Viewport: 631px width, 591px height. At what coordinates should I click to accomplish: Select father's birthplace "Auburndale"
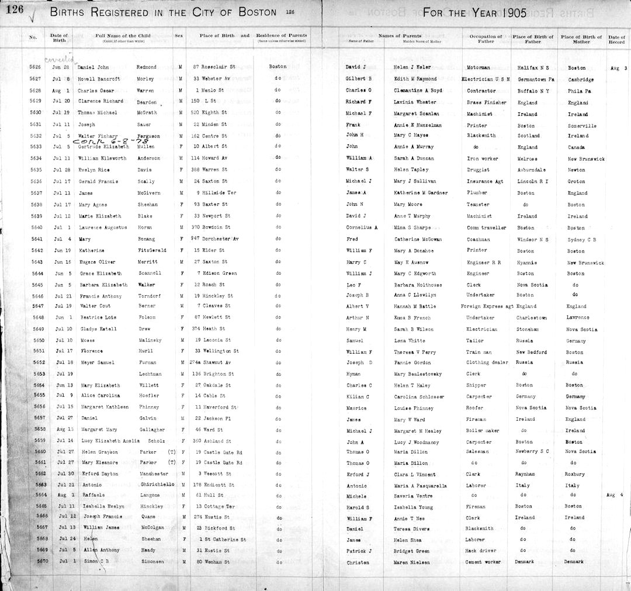[x=532, y=170]
